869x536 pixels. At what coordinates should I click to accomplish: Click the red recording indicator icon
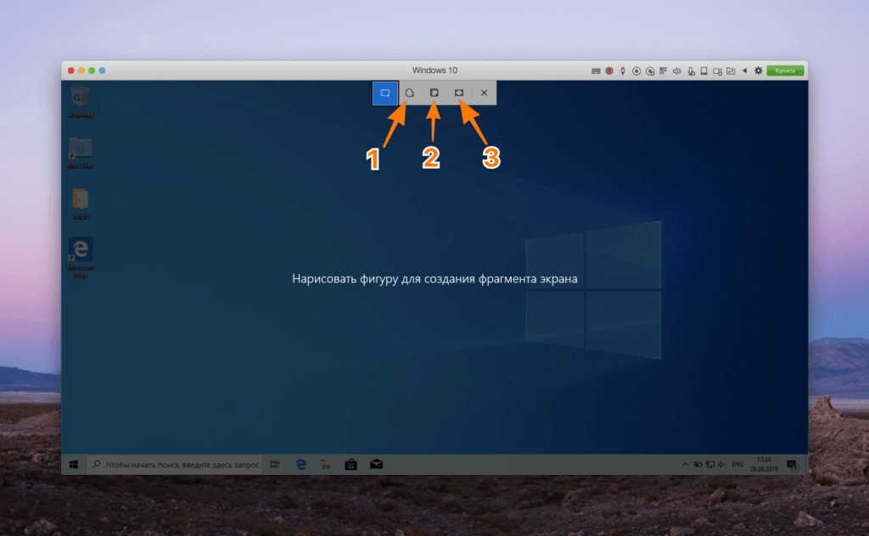coord(609,71)
